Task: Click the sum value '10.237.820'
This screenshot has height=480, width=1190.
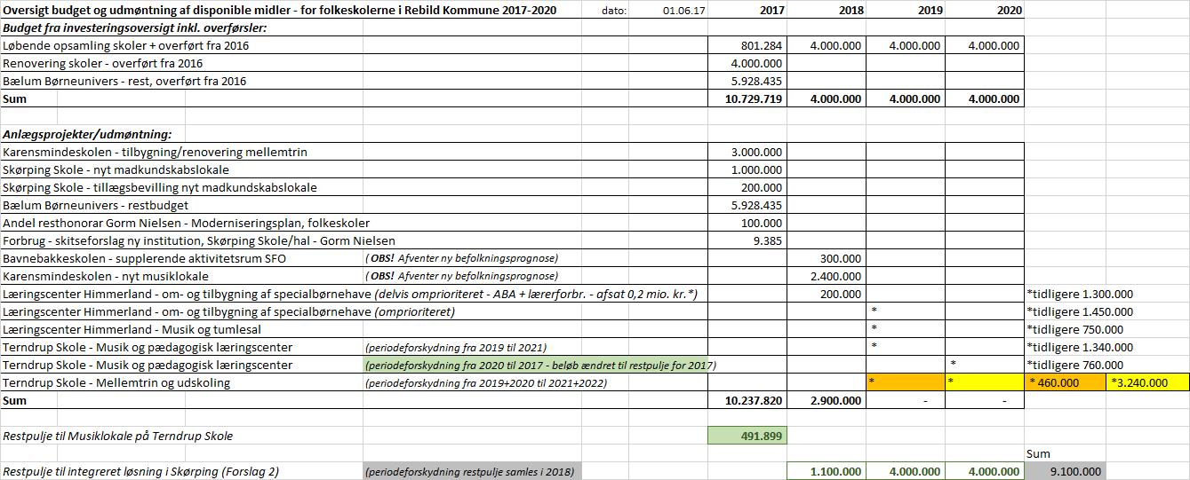Action: [x=754, y=400]
